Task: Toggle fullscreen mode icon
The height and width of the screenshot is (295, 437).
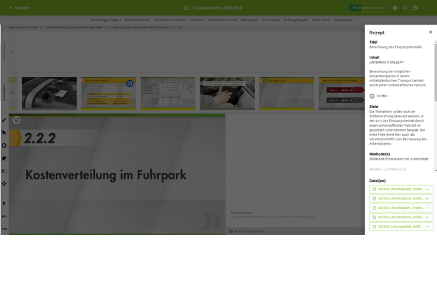Action: coord(425,8)
